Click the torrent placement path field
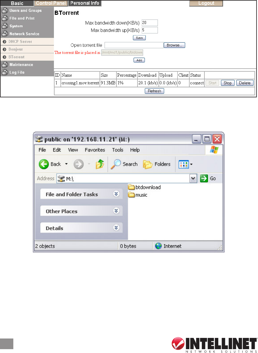 122,52
